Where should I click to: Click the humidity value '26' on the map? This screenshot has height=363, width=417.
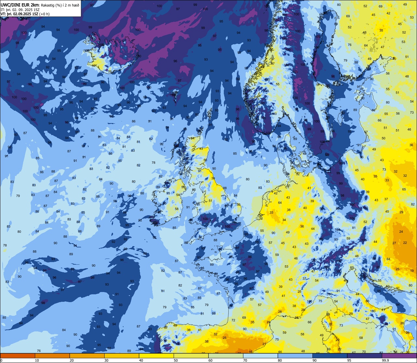tap(408, 333)
